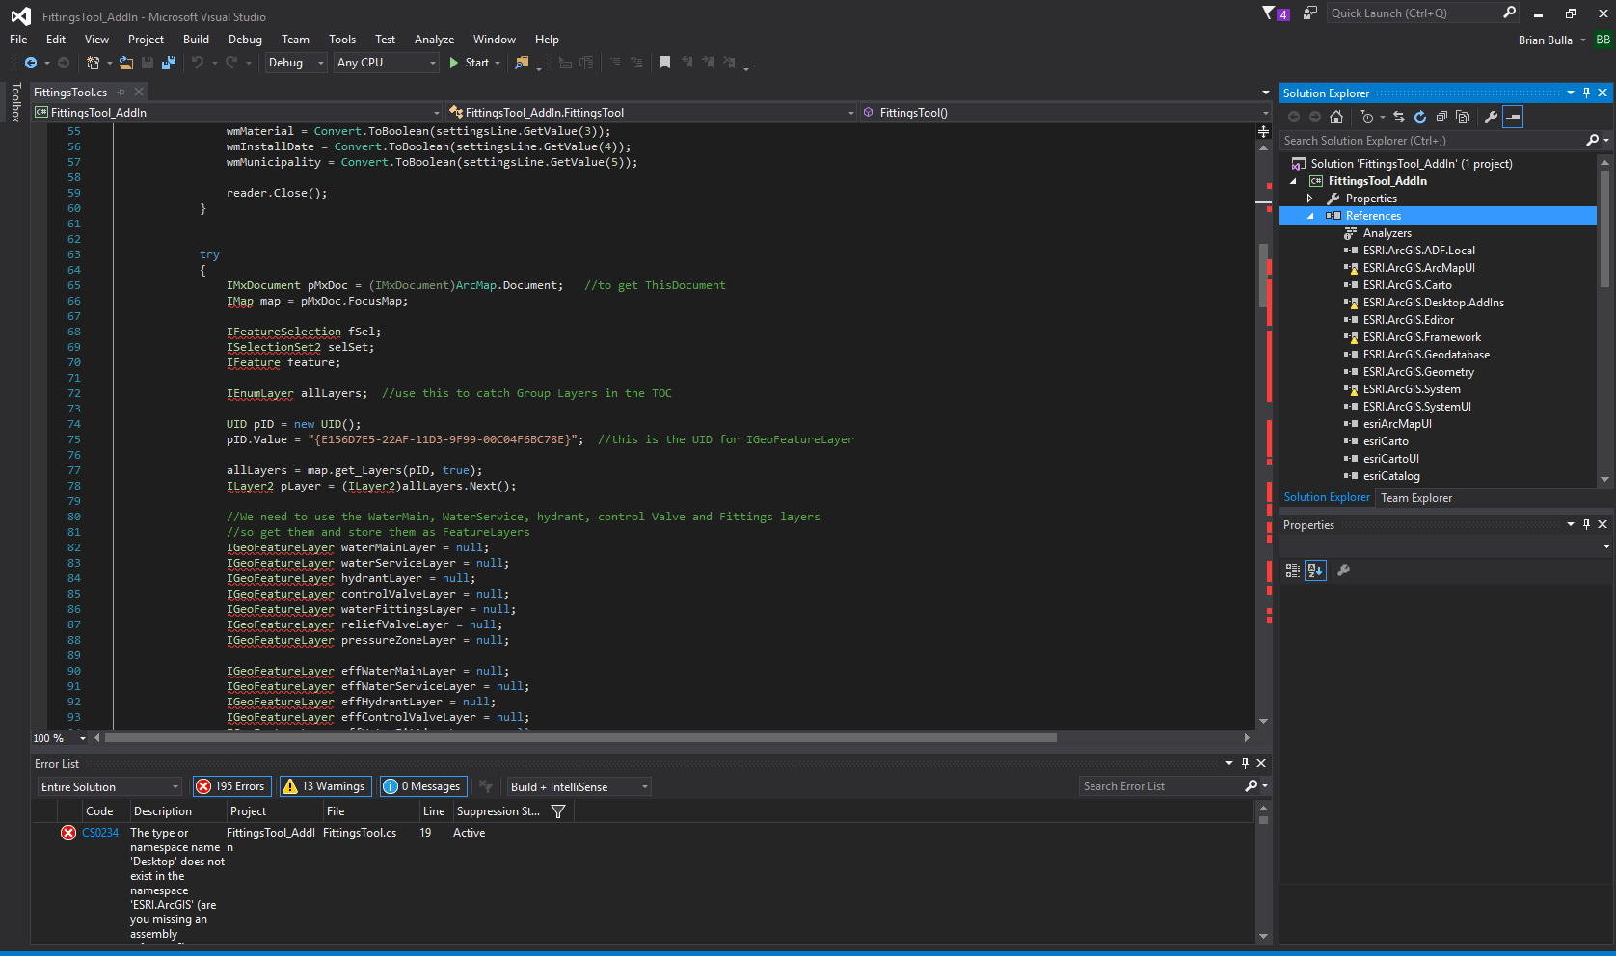This screenshot has height=956, width=1616.
Task: Click the Save All toolbar icon
Action: point(169,63)
